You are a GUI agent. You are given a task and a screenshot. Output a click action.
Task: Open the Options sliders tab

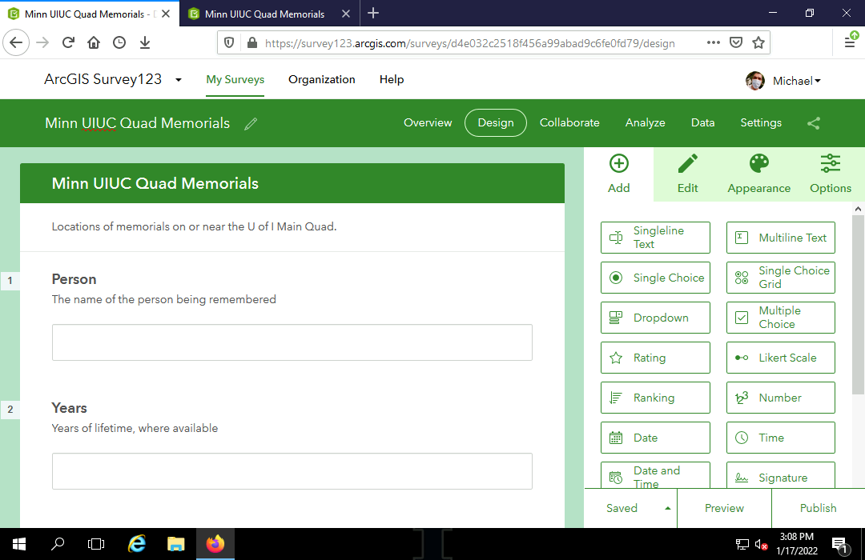pyautogui.click(x=830, y=174)
